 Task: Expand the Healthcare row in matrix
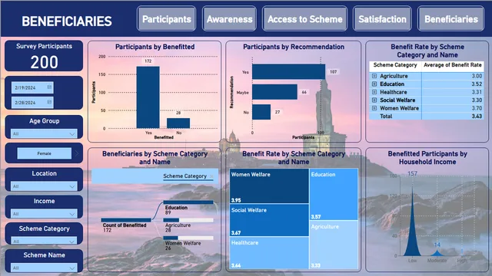click(374, 92)
